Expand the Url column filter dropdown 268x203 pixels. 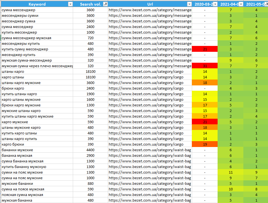(x=189, y=4)
